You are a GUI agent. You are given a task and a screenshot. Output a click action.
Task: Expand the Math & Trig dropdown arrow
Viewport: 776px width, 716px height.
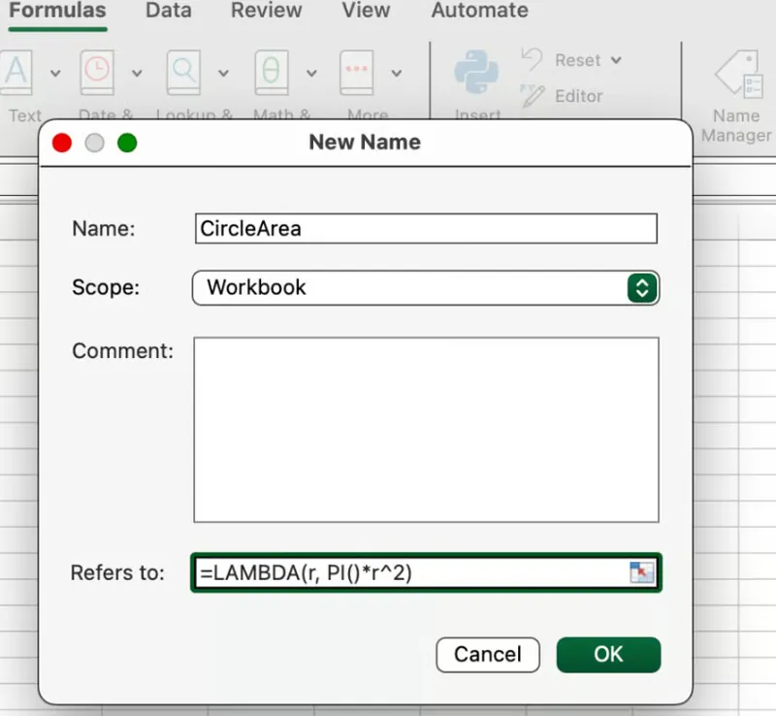click(x=310, y=73)
